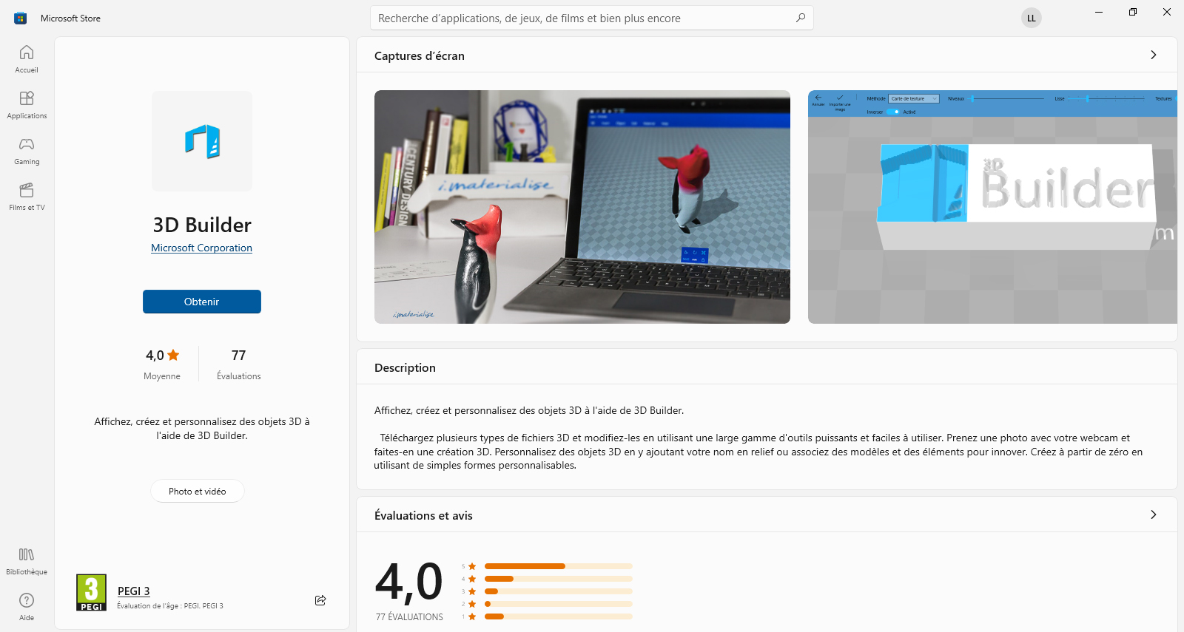Open the PEGI 3 rating link
The width and height of the screenshot is (1184, 632).
[134, 591]
